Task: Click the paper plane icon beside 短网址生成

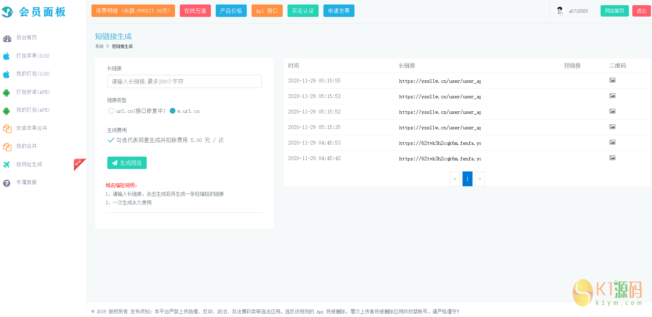Action: (x=7, y=165)
